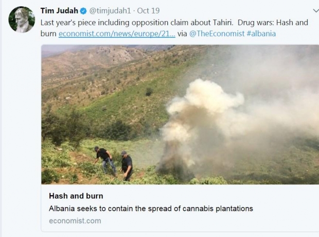Open the @TheEconomist mention

pos(217,33)
